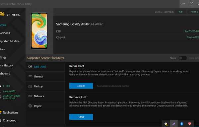This screenshot has height=127, width=199.
Task: Open Utilities in sidebar
Action: tap(2, 49)
